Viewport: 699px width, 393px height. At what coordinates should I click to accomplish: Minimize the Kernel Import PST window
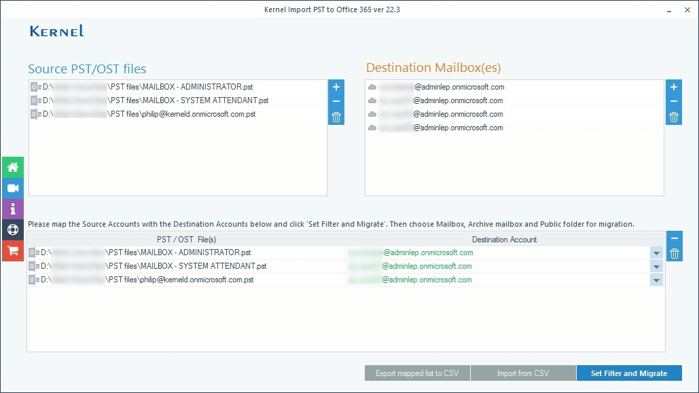coord(669,10)
